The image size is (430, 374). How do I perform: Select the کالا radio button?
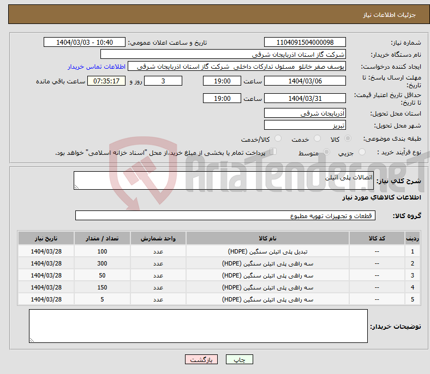(348, 140)
